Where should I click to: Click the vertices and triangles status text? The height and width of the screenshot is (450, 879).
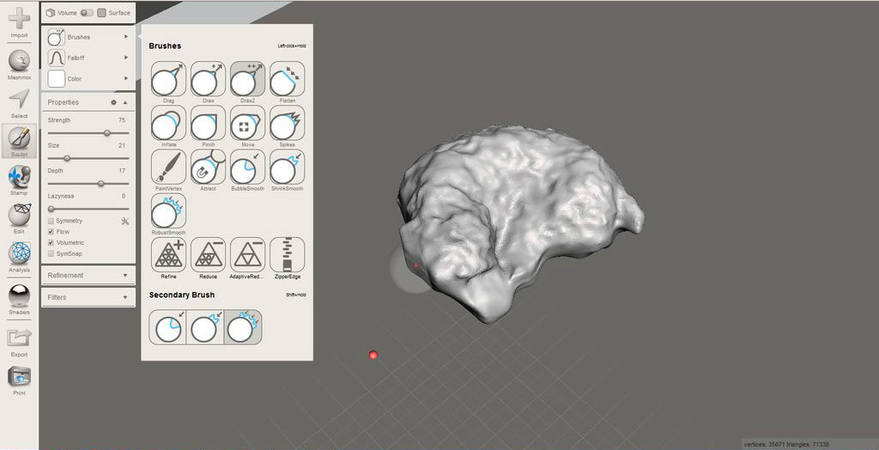pos(786,444)
